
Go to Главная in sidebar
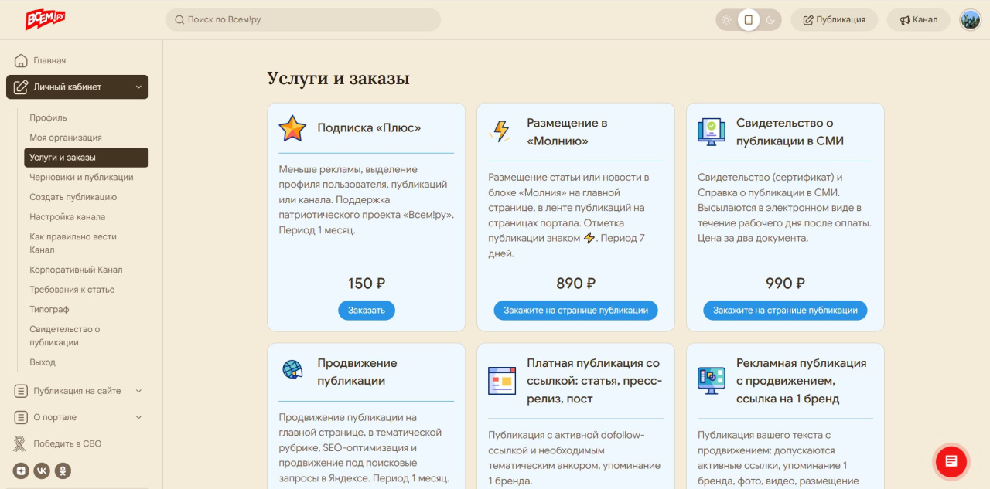click(x=49, y=60)
